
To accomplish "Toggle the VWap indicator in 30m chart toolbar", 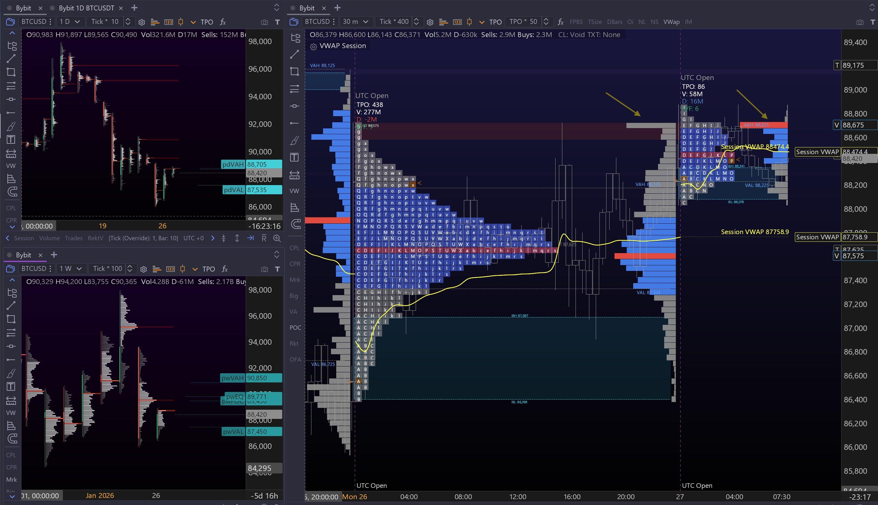I will tap(671, 22).
